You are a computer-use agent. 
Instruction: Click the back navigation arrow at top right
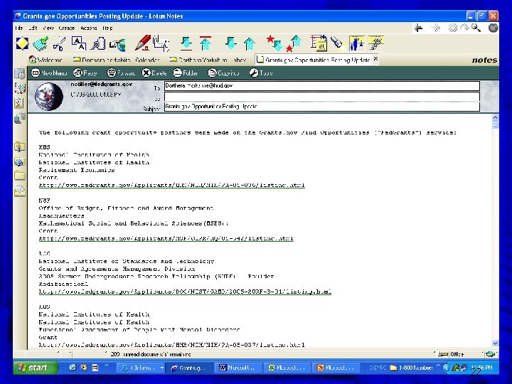coord(418,28)
